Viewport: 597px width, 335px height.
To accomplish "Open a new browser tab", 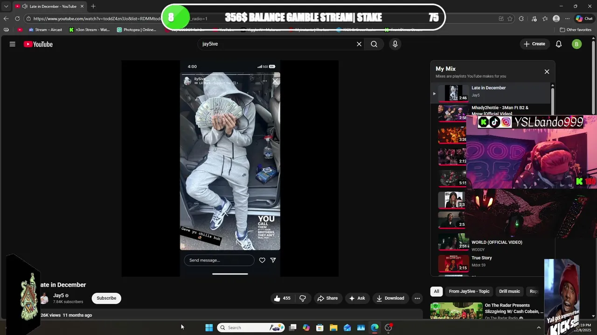I will (x=93, y=7).
